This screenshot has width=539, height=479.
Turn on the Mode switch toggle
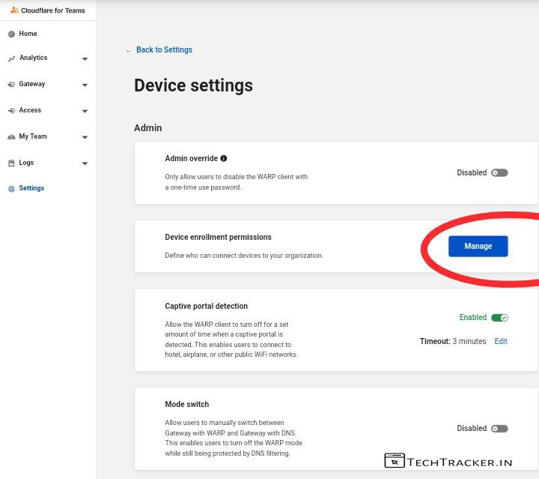499,429
